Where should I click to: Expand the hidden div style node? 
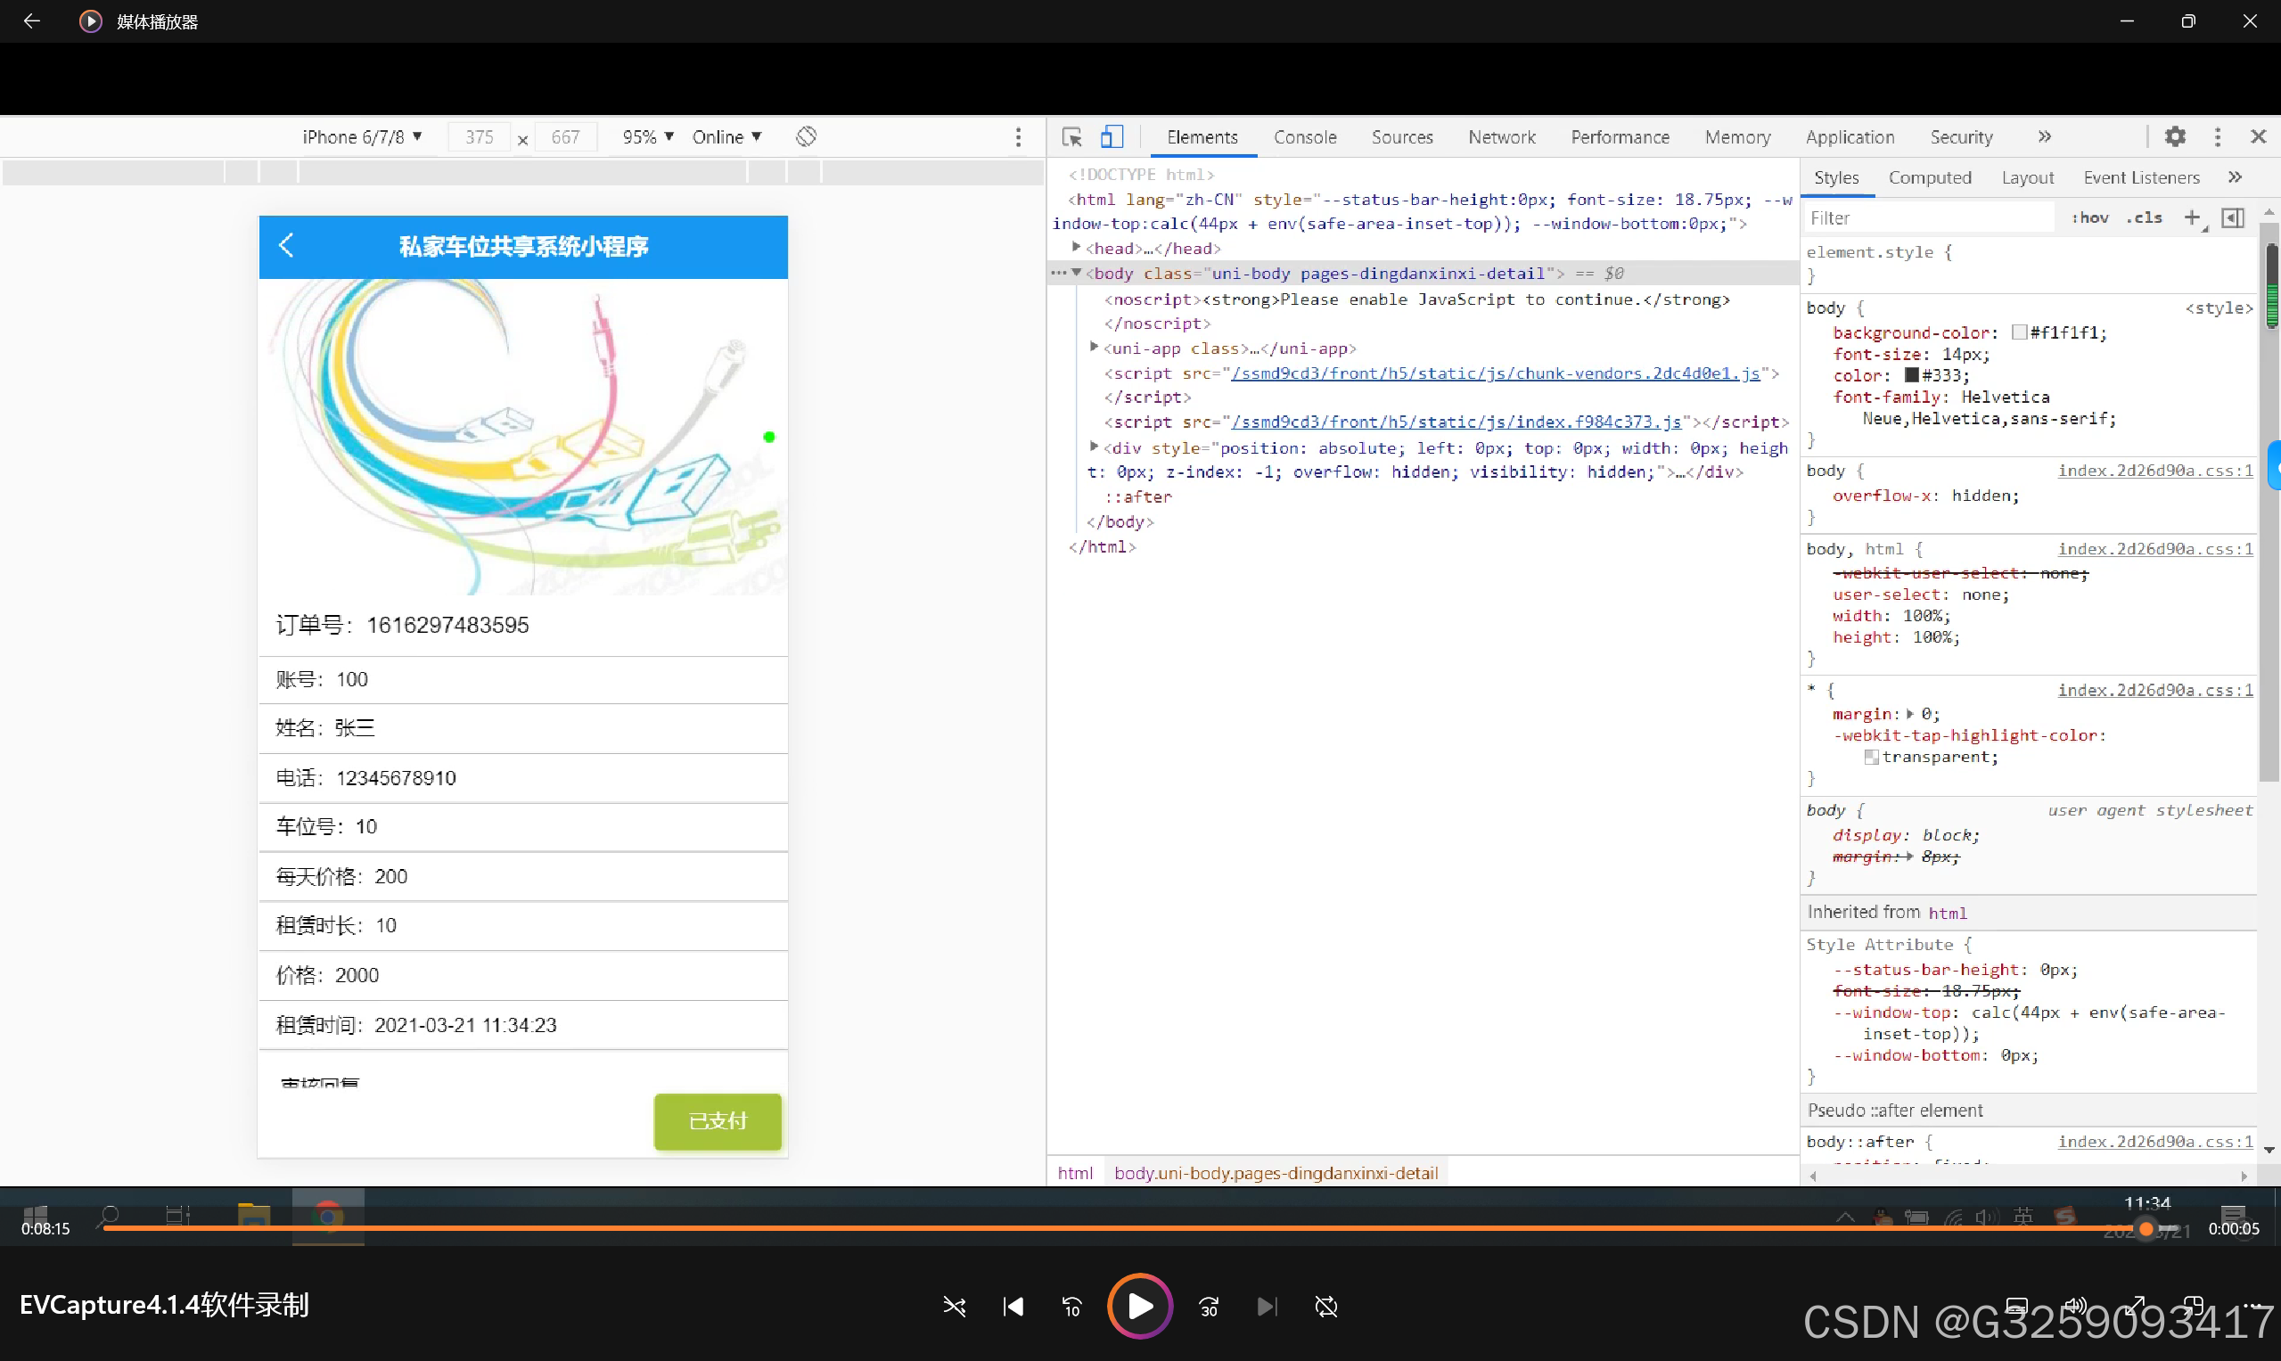(x=1094, y=447)
